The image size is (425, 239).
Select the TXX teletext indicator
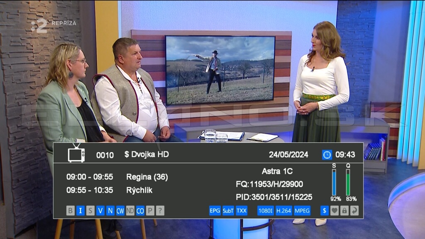point(241,210)
